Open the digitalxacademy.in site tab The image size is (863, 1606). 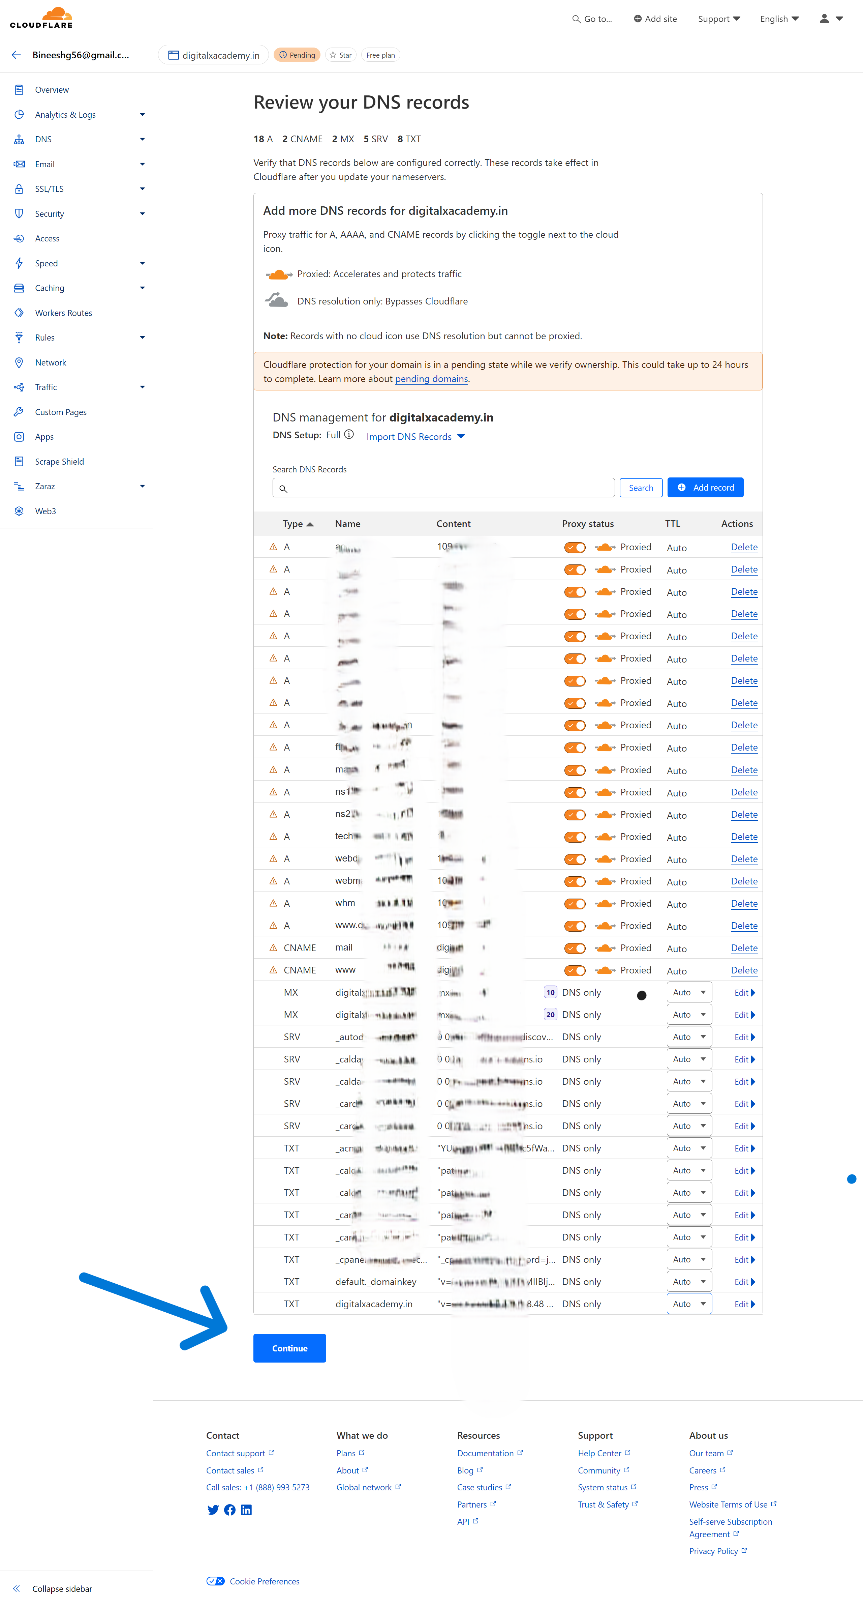(x=214, y=55)
